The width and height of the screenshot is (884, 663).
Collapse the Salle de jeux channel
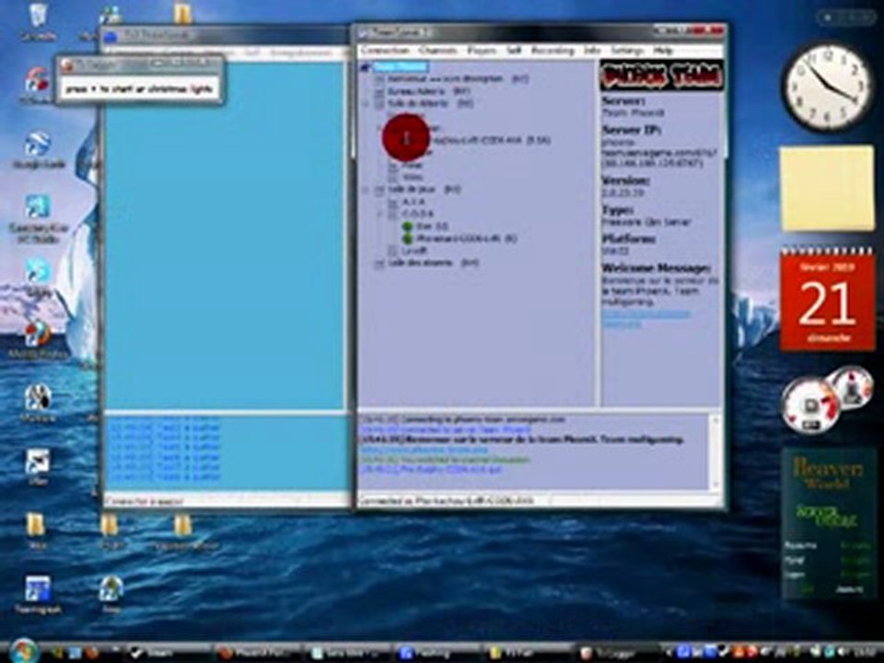click(x=366, y=190)
